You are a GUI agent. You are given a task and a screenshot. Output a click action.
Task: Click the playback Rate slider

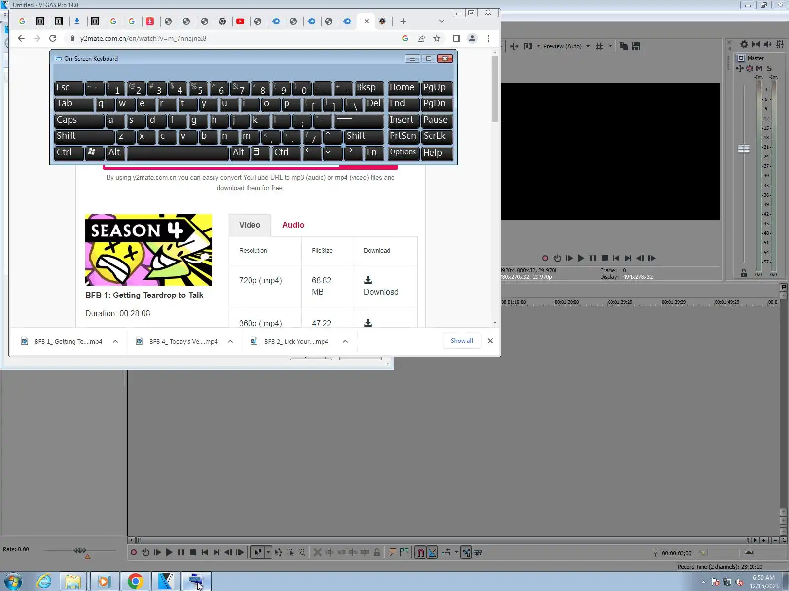(80, 550)
